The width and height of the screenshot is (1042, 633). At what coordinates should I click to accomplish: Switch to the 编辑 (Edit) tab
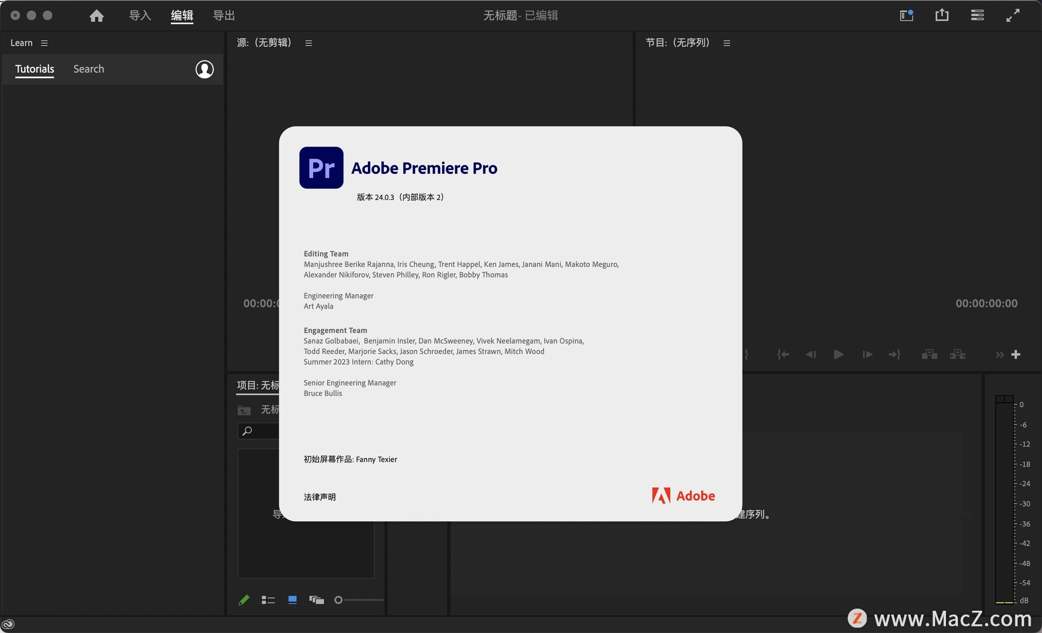[x=182, y=15]
